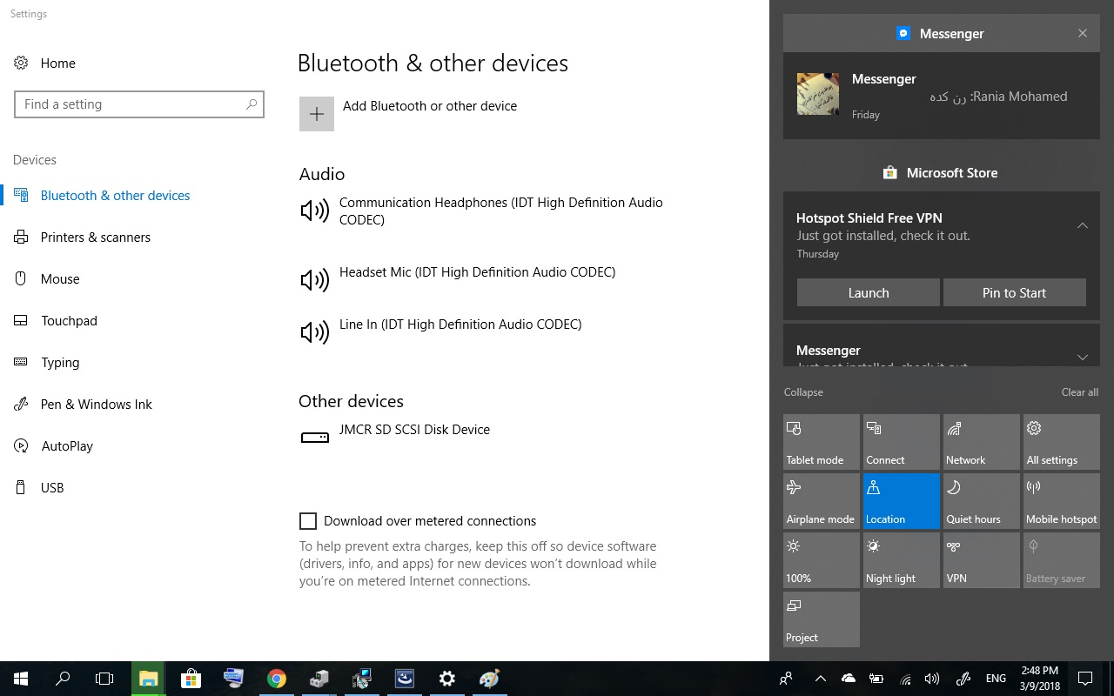
Task: Click the Communication Headphones speaker icon
Action: (314, 211)
